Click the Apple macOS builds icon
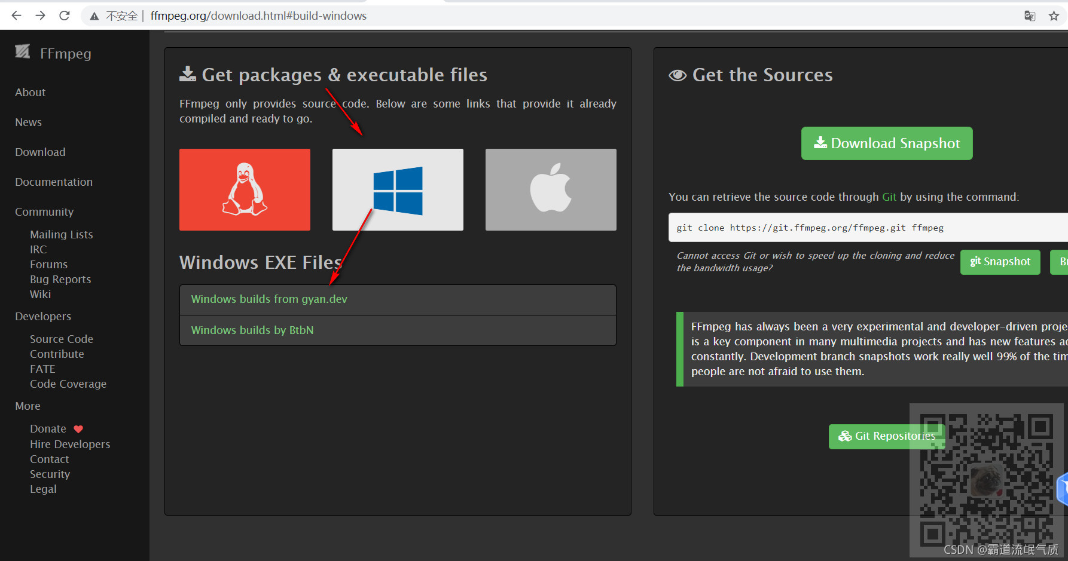This screenshot has height=561, width=1068. [x=550, y=189]
